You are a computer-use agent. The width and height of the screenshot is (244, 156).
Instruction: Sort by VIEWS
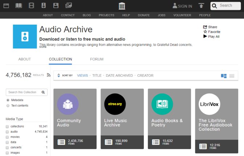(82, 76)
